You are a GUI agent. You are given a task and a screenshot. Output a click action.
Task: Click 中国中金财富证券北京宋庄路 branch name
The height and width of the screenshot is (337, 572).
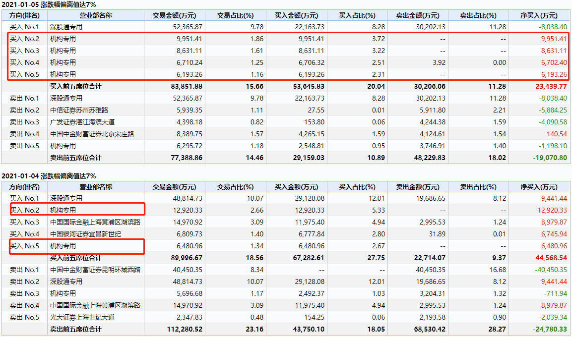coord(92,134)
